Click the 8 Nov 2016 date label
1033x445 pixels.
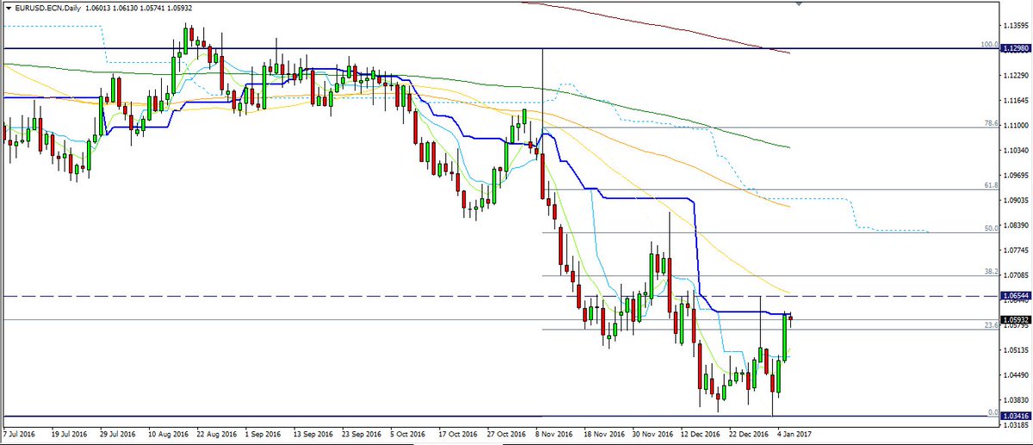point(554,436)
